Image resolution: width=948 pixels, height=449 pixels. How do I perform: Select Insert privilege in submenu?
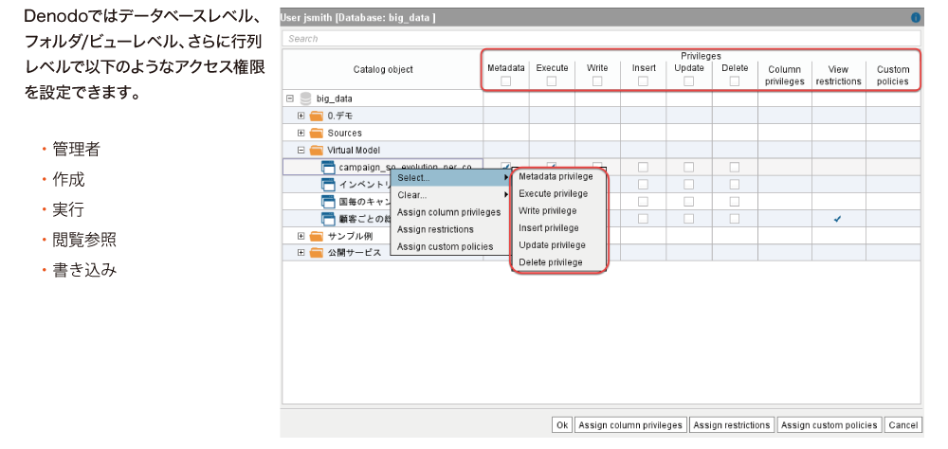[558, 228]
